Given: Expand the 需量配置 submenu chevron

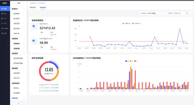Looking at the screenshot, I should (x=24, y=48).
